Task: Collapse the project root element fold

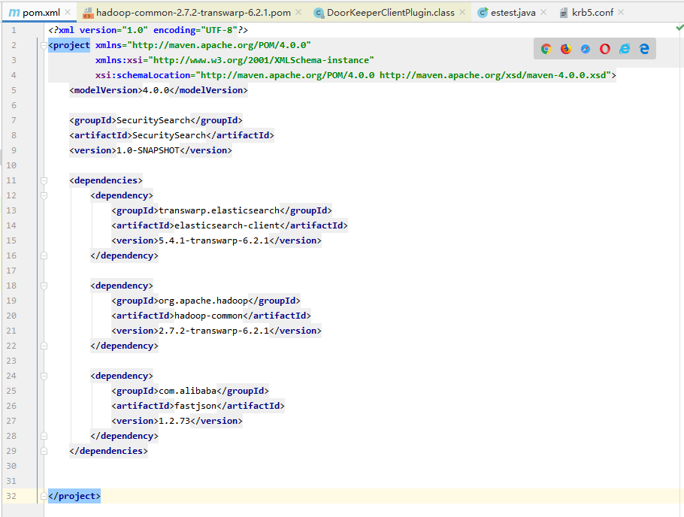Action: (44, 45)
